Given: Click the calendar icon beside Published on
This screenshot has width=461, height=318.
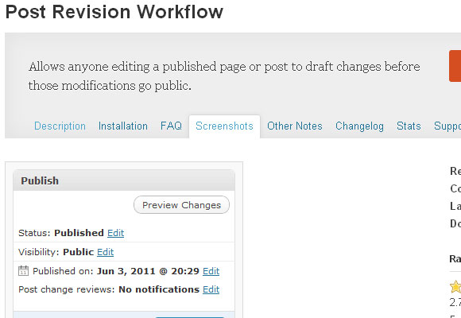Looking at the screenshot, I should (23, 270).
